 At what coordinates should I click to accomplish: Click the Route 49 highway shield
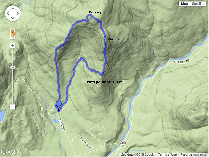[123, 143]
